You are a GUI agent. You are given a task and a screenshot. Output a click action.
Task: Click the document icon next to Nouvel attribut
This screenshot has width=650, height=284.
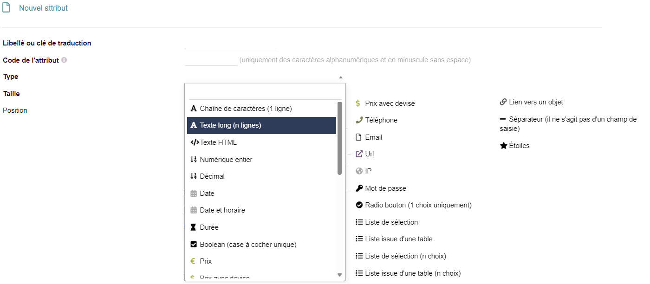pyautogui.click(x=6, y=8)
